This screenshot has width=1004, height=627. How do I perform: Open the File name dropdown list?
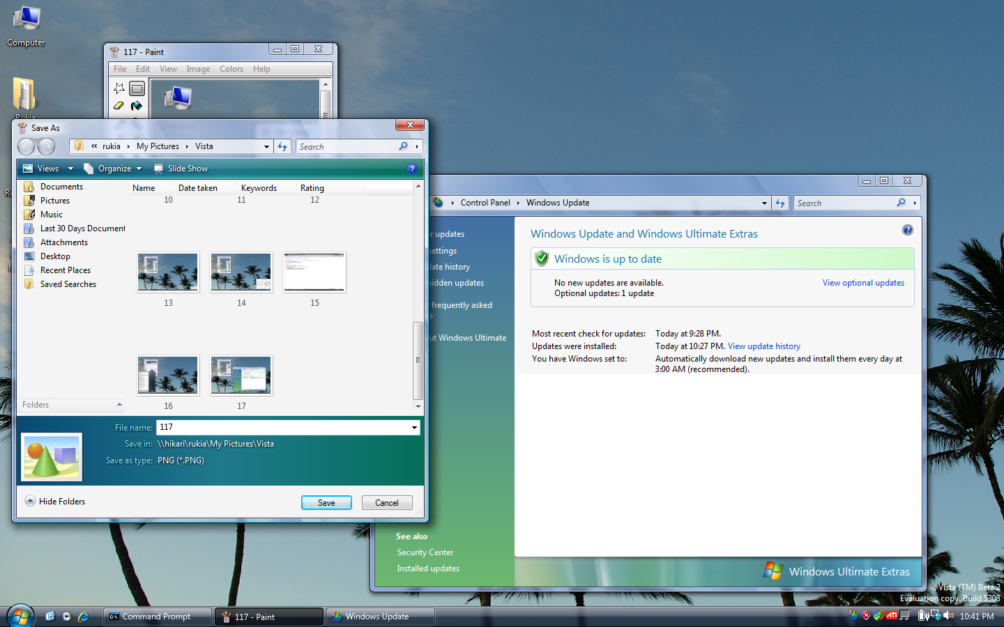pyautogui.click(x=414, y=428)
